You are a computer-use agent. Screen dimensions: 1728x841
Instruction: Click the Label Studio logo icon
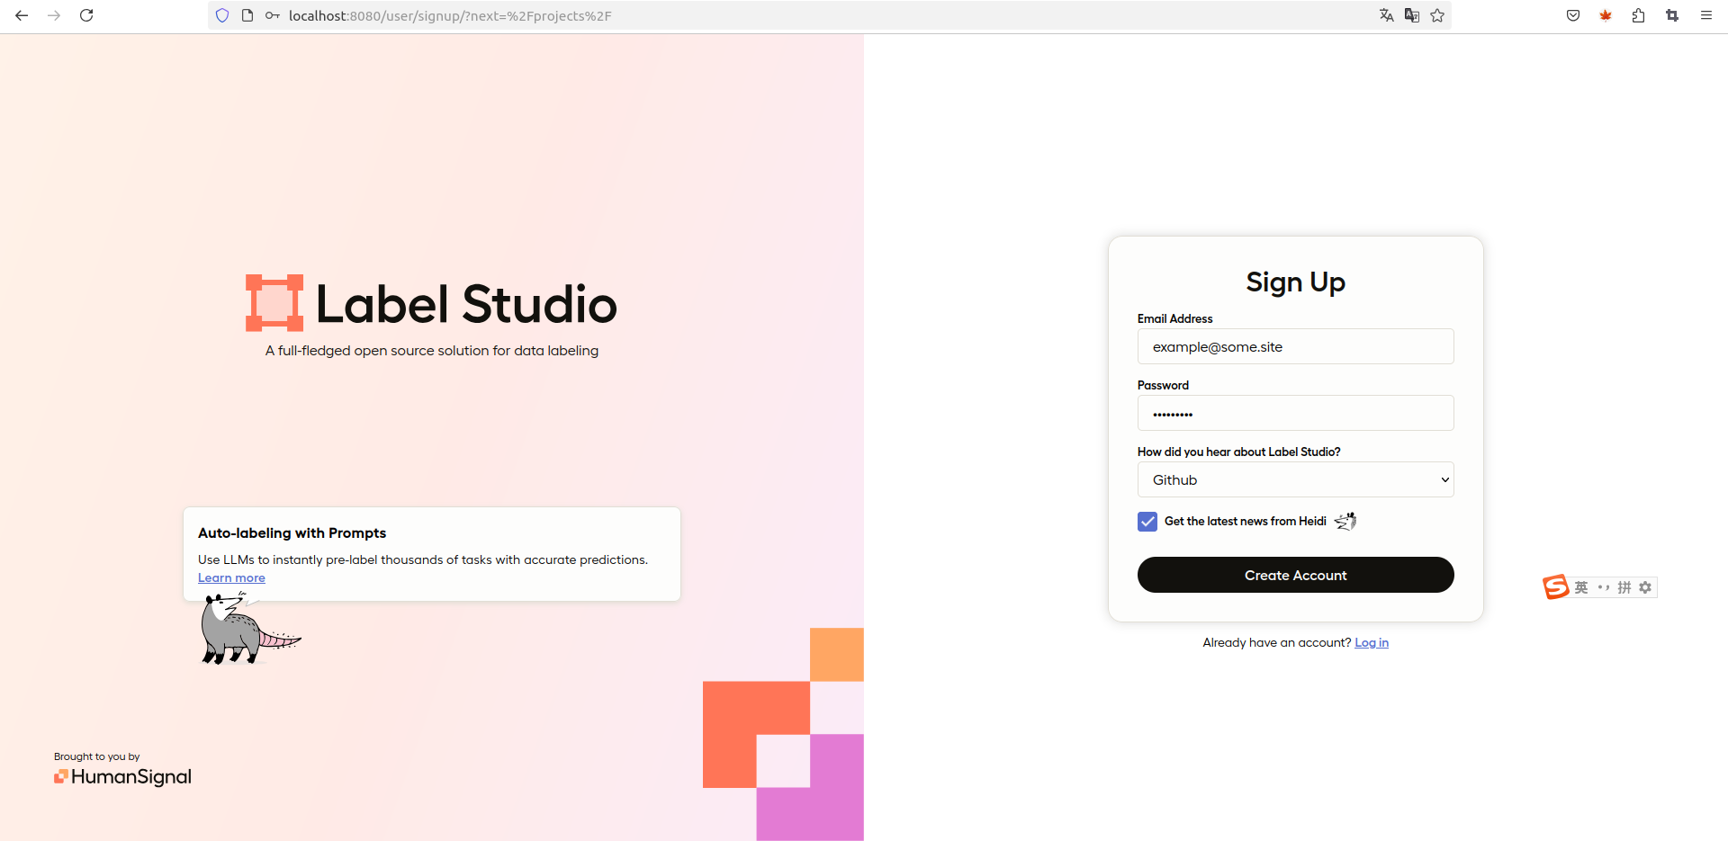[274, 303]
